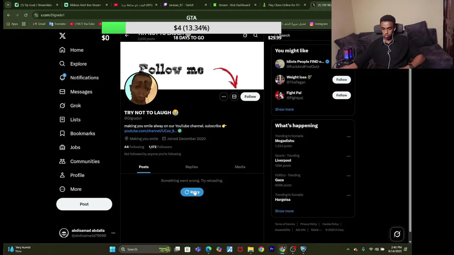
Task: Switch to the tarazan_97 - Twitch tab
Action: (184, 5)
